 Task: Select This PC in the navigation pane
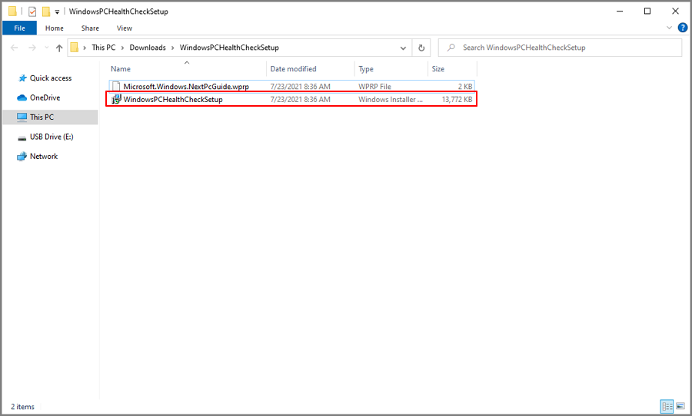pyautogui.click(x=50, y=117)
